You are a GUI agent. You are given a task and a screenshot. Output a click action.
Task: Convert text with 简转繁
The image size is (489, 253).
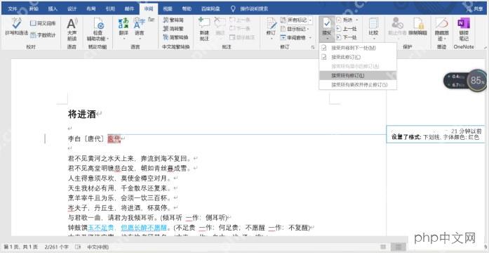[173, 29]
